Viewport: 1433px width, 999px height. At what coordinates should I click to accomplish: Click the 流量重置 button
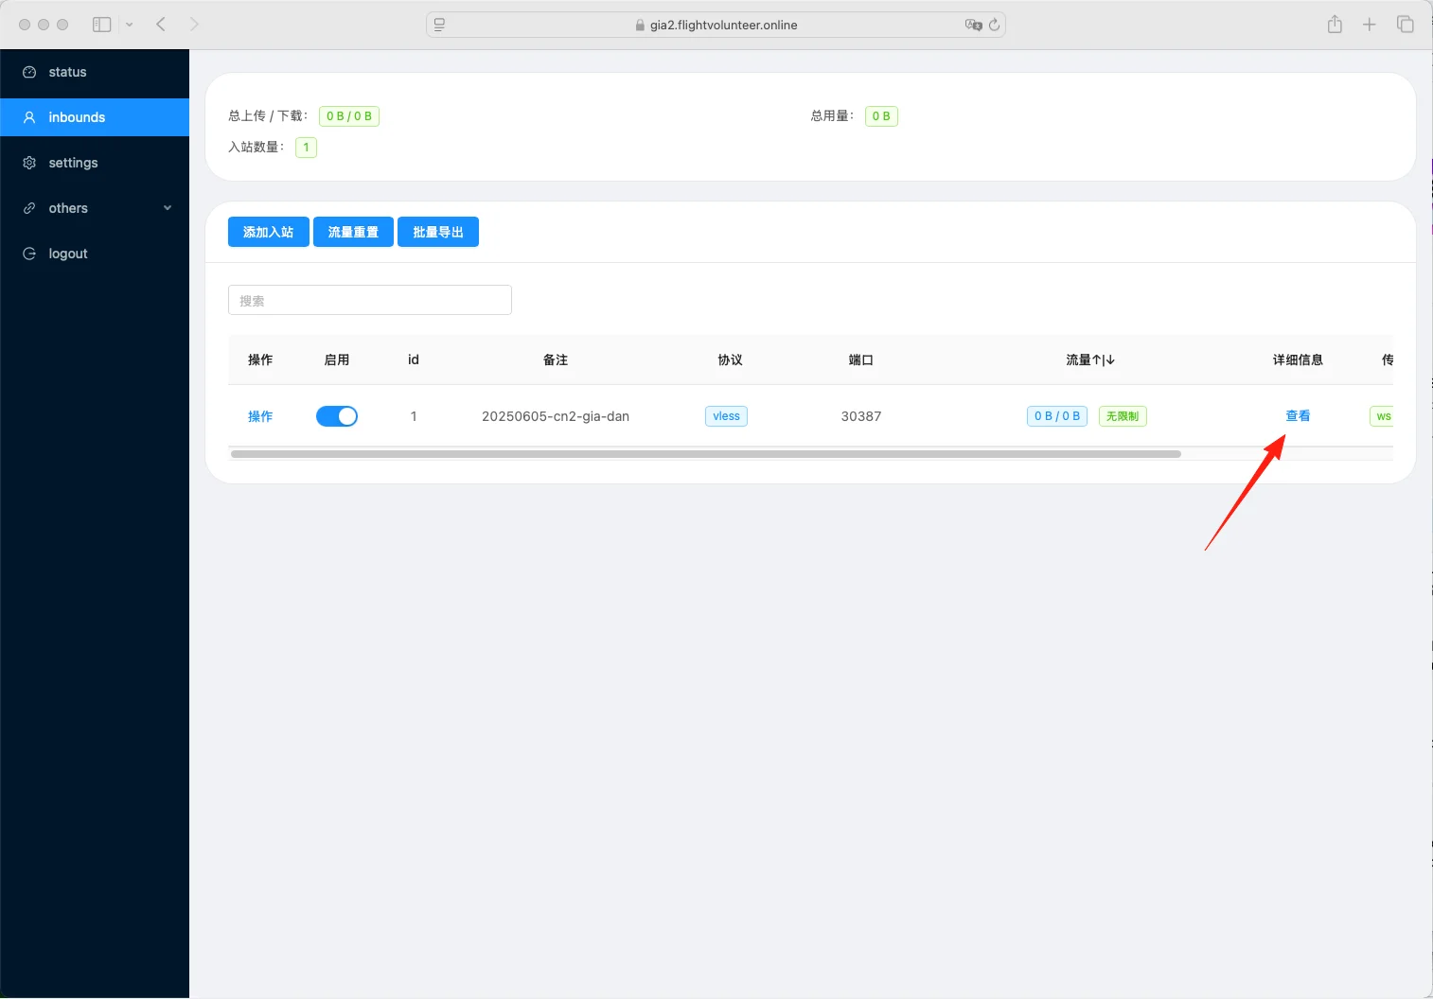(x=353, y=232)
